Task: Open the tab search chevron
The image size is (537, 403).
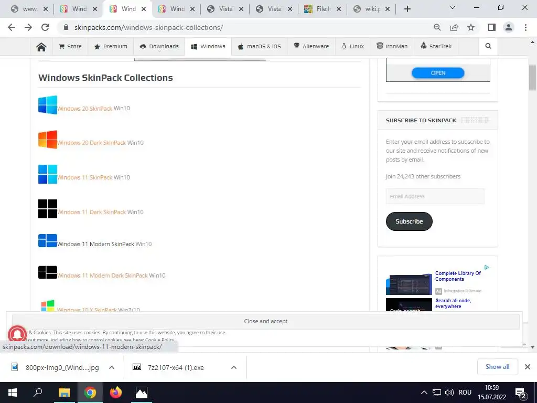Action: coord(453,7)
